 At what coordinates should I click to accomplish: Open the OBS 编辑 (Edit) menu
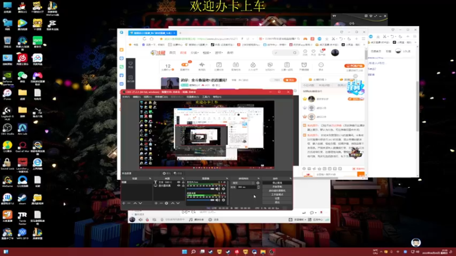pos(137,97)
